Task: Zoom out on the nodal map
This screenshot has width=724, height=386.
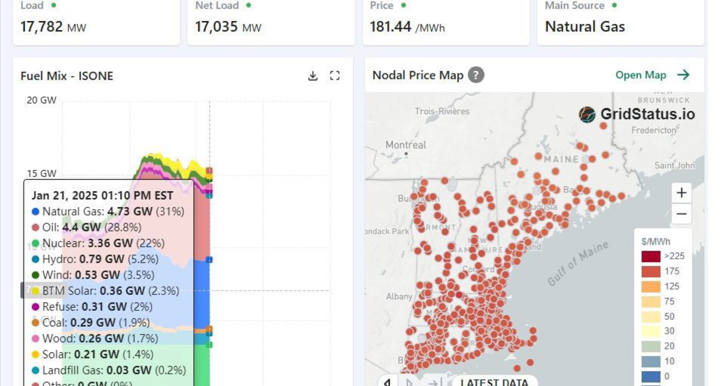Action: tap(681, 214)
